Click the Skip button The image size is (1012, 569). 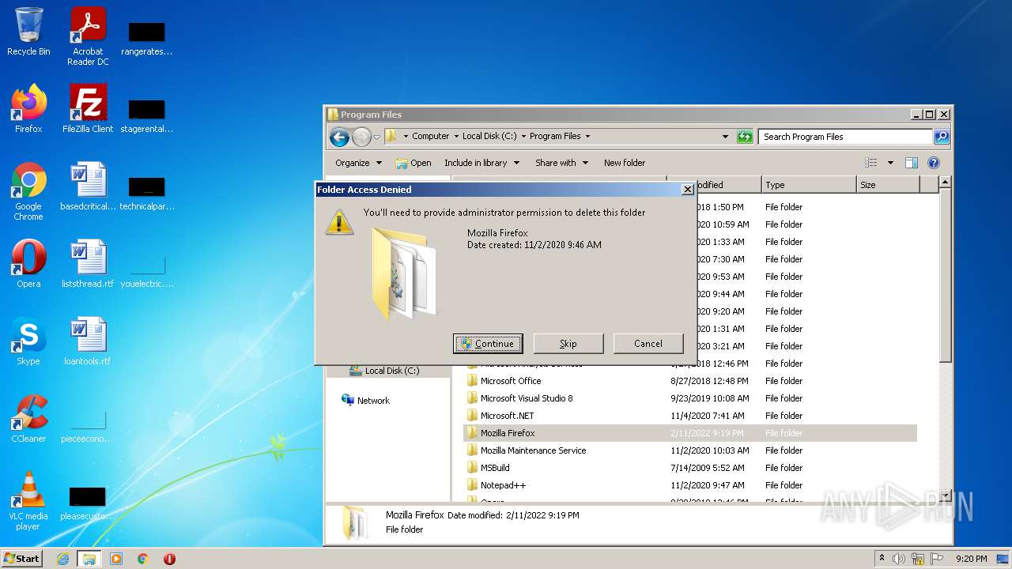(568, 344)
